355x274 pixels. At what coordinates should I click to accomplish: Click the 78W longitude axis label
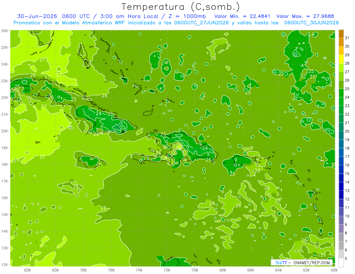[x=83, y=270]
